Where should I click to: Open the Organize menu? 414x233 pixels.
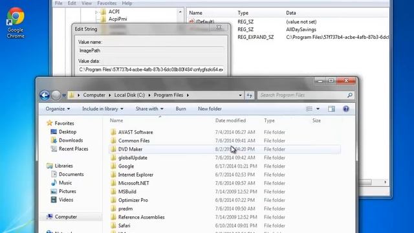(58, 109)
